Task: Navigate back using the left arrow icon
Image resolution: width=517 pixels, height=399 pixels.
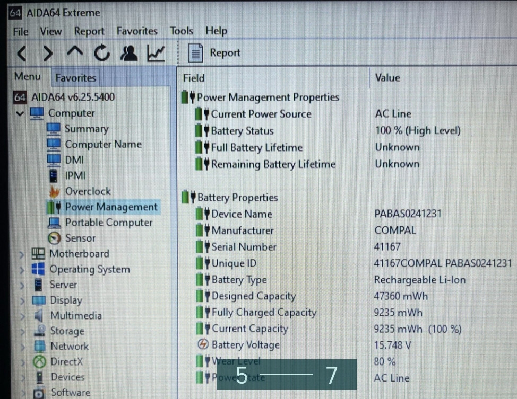Action: point(21,53)
